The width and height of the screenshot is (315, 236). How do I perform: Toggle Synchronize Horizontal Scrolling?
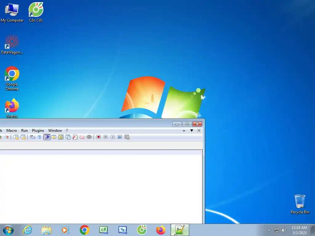[23, 137]
